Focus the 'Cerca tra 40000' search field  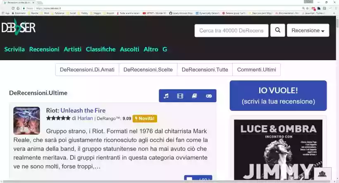(x=231, y=30)
